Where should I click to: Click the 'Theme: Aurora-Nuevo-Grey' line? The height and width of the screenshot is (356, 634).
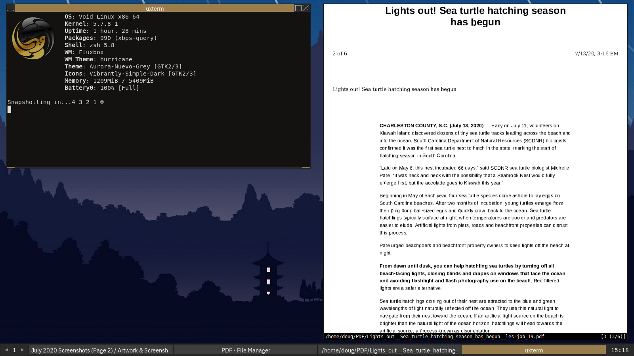point(123,66)
